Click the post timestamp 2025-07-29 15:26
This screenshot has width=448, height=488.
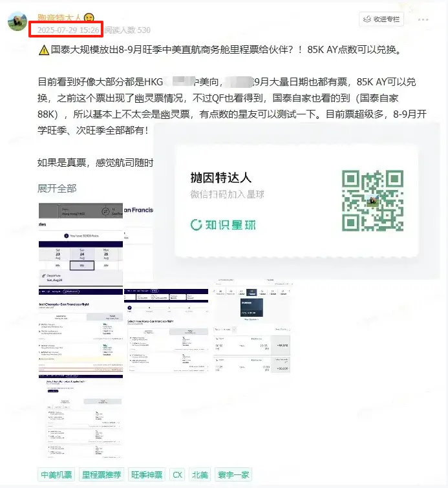(68, 30)
